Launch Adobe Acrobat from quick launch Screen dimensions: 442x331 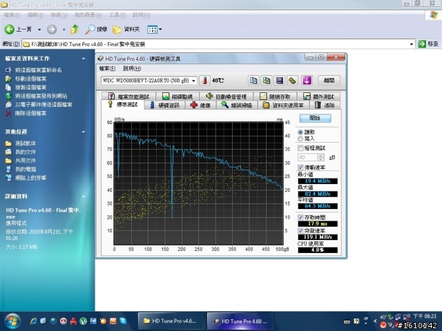(73, 321)
